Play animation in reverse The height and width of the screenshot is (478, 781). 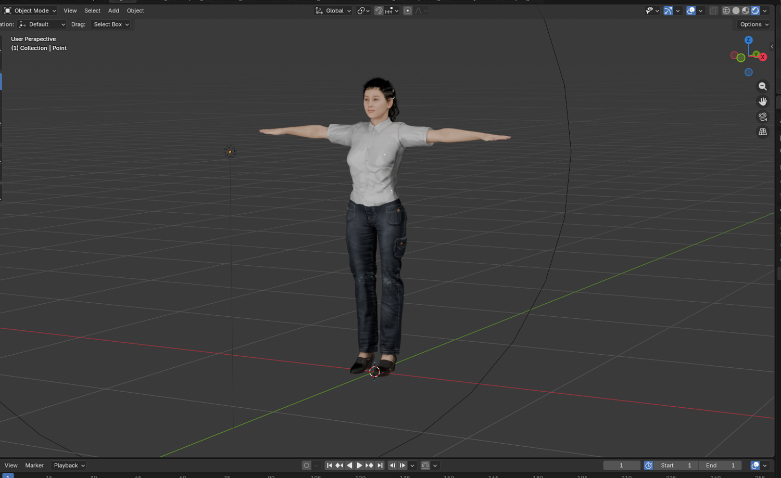click(x=349, y=466)
